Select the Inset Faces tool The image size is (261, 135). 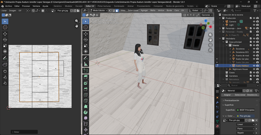[x=86, y=83]
